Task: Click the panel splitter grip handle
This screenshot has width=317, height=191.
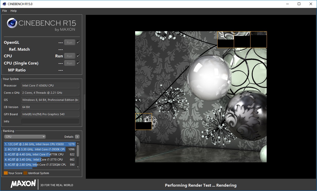Action: click(x=84, y=102)
